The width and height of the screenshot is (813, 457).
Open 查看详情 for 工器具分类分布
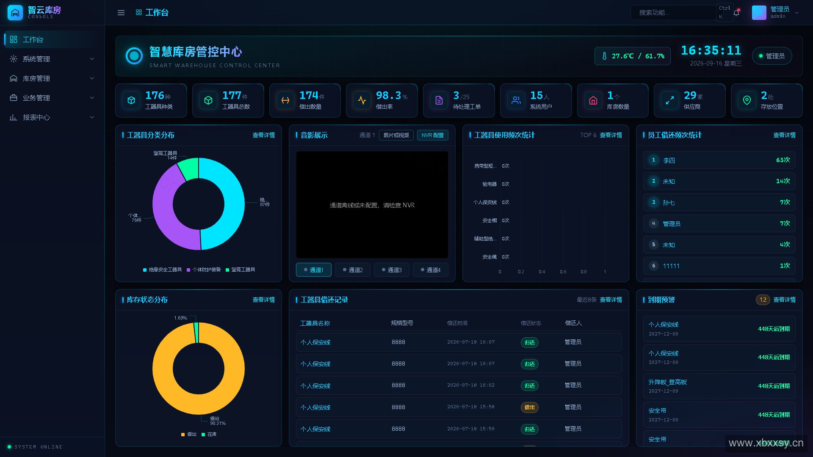click(x=264, y=135)
